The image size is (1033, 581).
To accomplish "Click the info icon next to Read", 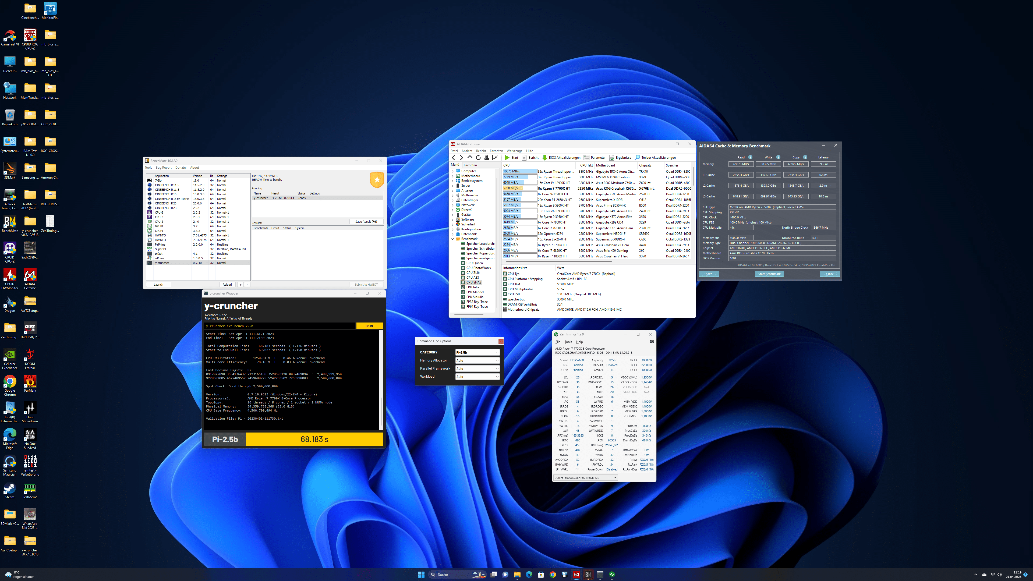I will coord(750,157).
